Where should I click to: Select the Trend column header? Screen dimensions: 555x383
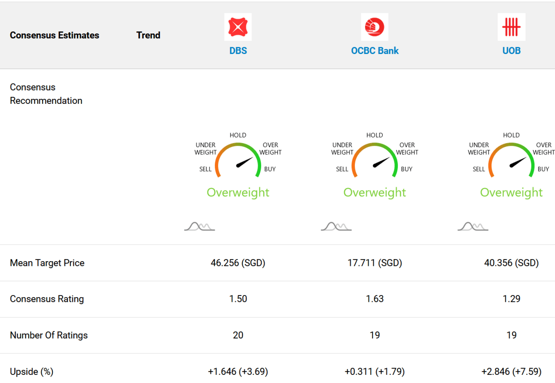(148, 35)
